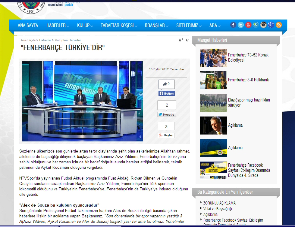295x227 pixels.
Task: Open the TARAFTAR KÖŞESİ menu item
Action: point(118,26)
